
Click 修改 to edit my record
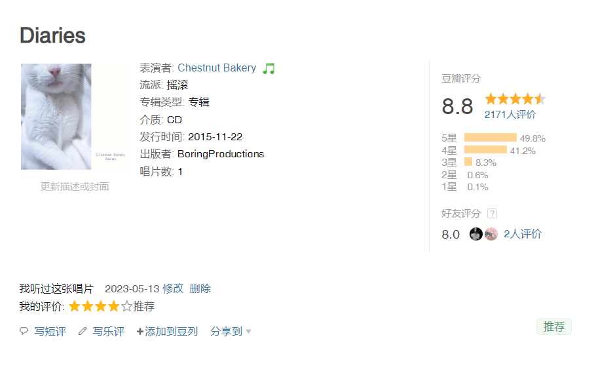173,288
